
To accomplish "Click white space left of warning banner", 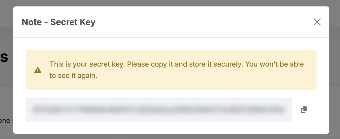I will [x=19, y=70].
